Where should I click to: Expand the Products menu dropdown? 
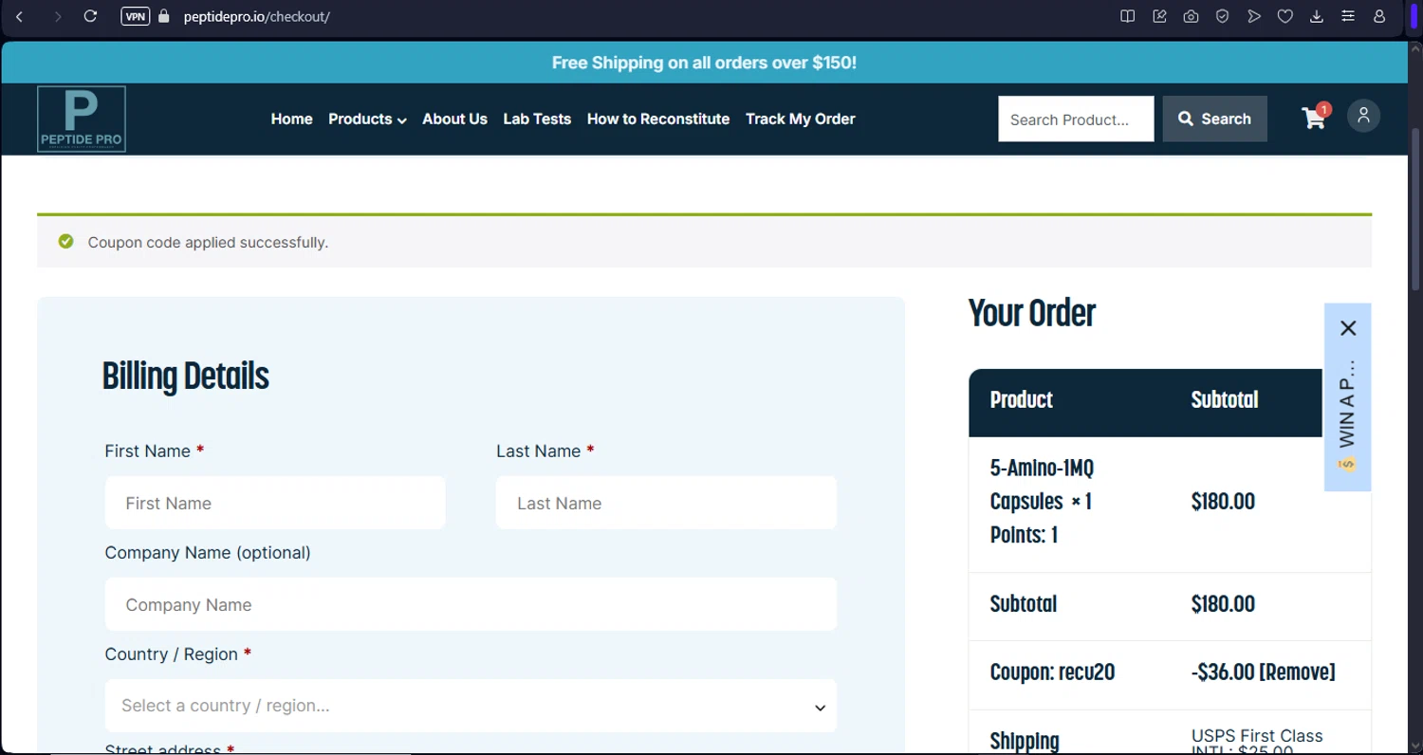pos(367,119)
